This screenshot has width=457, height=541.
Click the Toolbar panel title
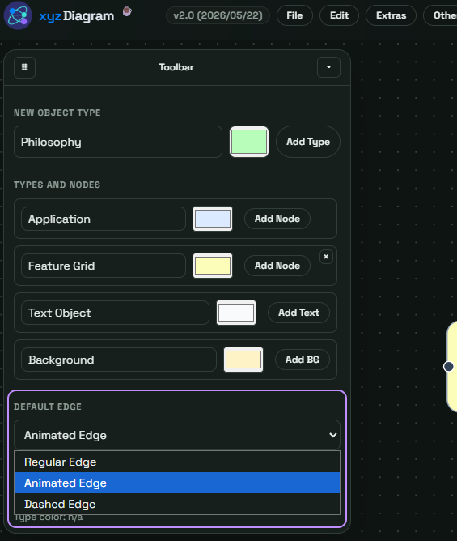(176, 67)
